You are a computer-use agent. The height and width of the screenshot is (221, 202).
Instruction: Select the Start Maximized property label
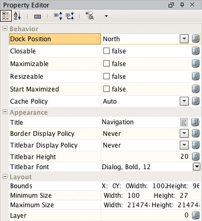tap(34, 89)
